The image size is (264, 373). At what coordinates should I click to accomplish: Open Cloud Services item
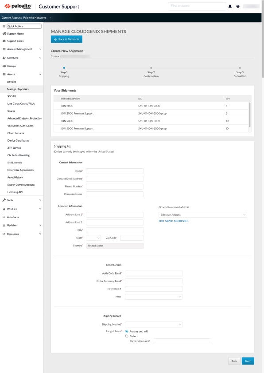[x=16, y=133]
